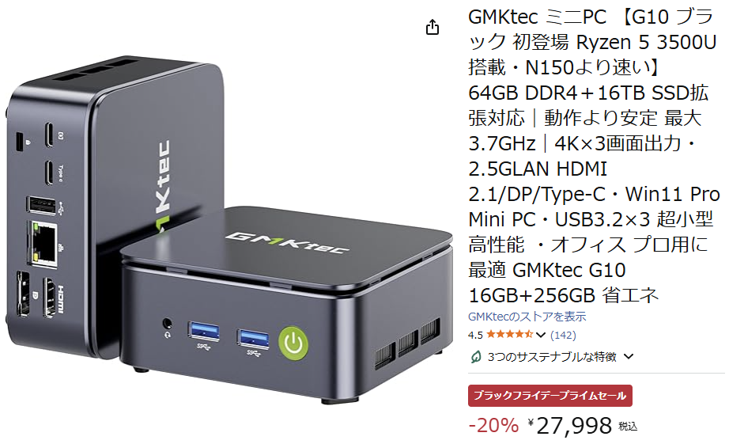Screen dimensions: 729x444
Task: Click the ブラックフライデープライムセール badge
Action: click(550, 396)
